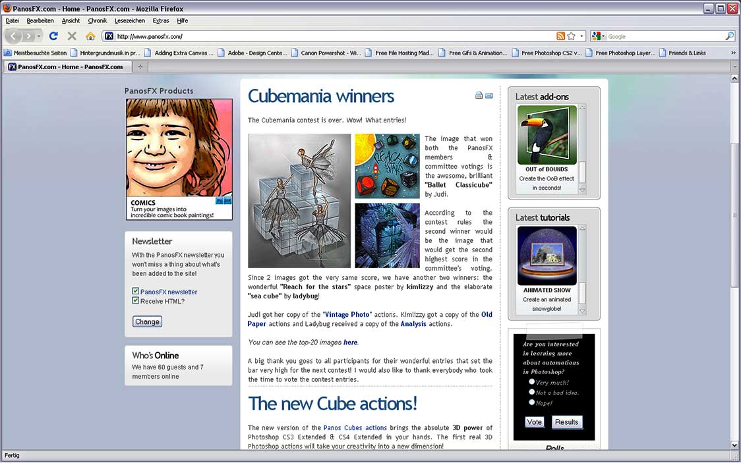The image size is (741, 463).
Task: Open the Friends & Links bookmark
Action: coord(682,53)
